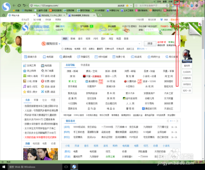Expand the 展开(24) chevron under search
Screen dimensions: 205x170
click(x=146, y=49)
